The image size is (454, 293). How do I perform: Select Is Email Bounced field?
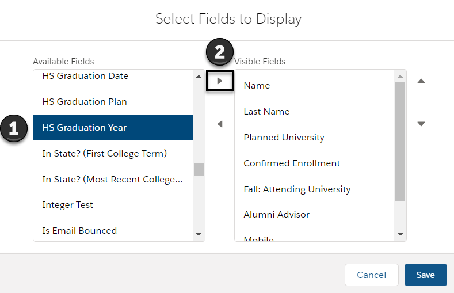coord(113,230)
